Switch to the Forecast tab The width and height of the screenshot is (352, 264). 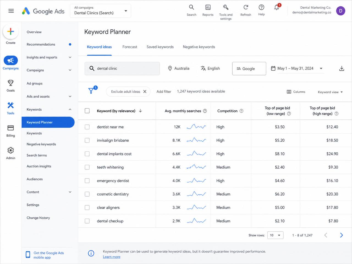(x=130, y=47)
